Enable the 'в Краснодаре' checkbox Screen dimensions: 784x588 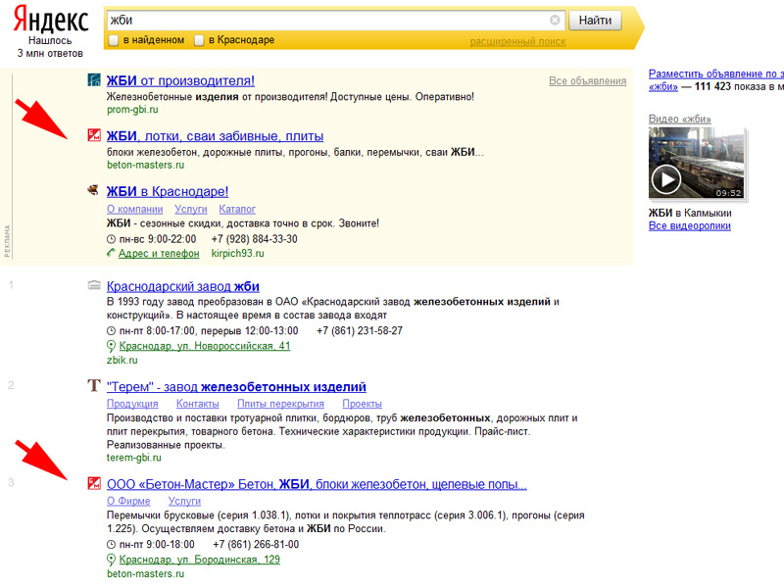tap(199, 40)
